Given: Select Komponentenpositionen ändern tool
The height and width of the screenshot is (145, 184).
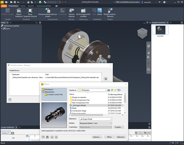Looking at the screenshot, I should (48, 11).
